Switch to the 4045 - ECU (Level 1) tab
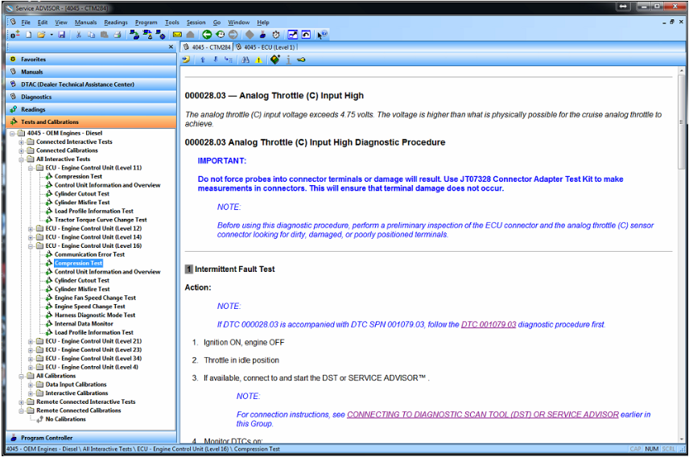The height and width of the screenshot is (457, 689). [x=265, y=47]
